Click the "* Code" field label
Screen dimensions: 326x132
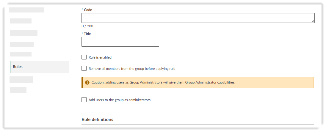point(87,10)
